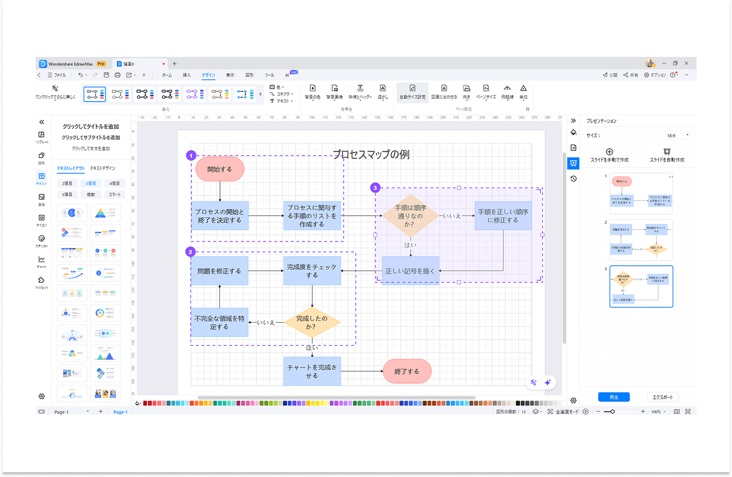Click the save icon in quick toolbar
The image size is (732, 477).
coord(106,75)
